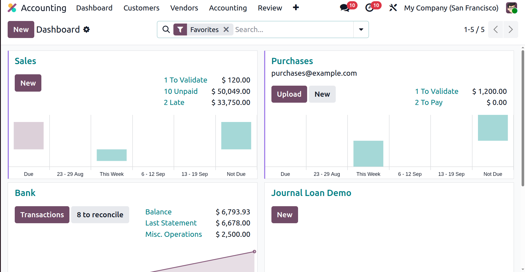
Task: Open Bank journal title link
Action: coord(25,193)
